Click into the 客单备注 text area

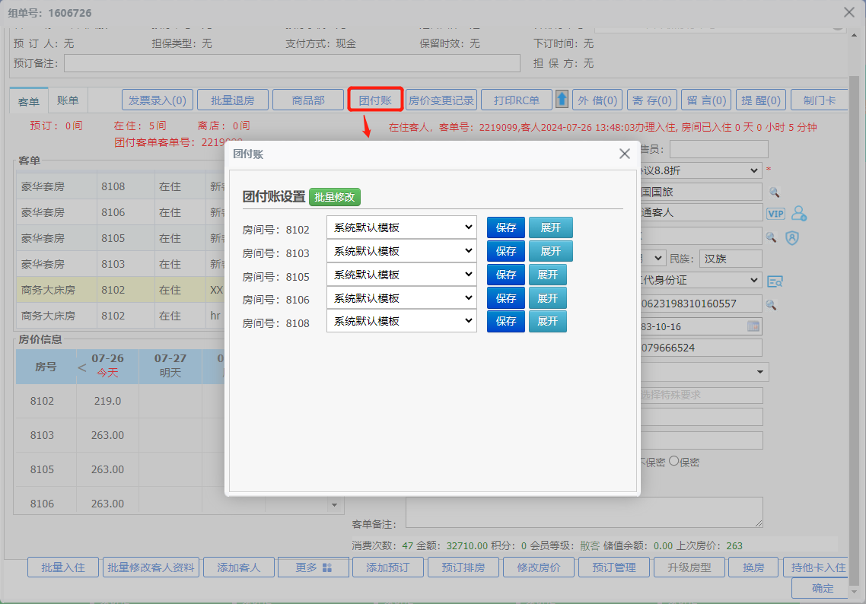click(584, 513)
